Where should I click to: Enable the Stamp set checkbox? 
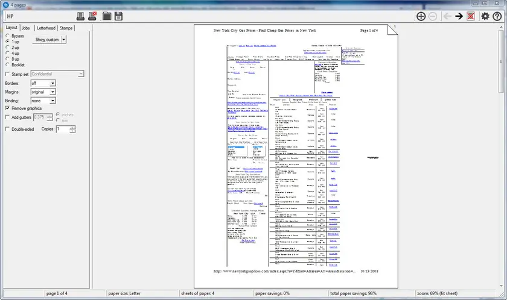click(x=7, y=74)
